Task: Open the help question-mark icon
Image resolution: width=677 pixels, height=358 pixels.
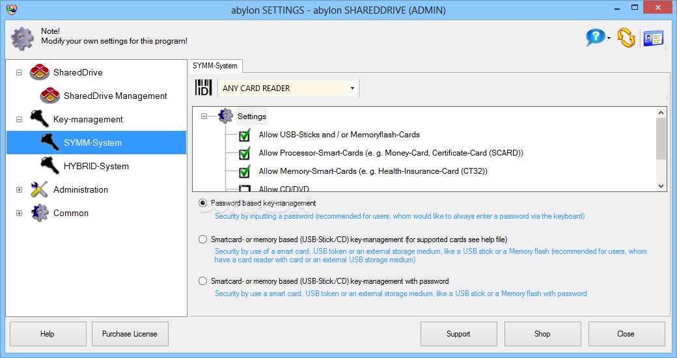Action: click(x=595, y=37)
